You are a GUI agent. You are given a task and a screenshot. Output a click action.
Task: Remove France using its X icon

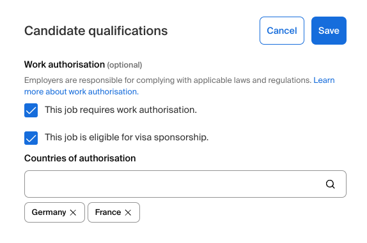(x=128, y=212)
